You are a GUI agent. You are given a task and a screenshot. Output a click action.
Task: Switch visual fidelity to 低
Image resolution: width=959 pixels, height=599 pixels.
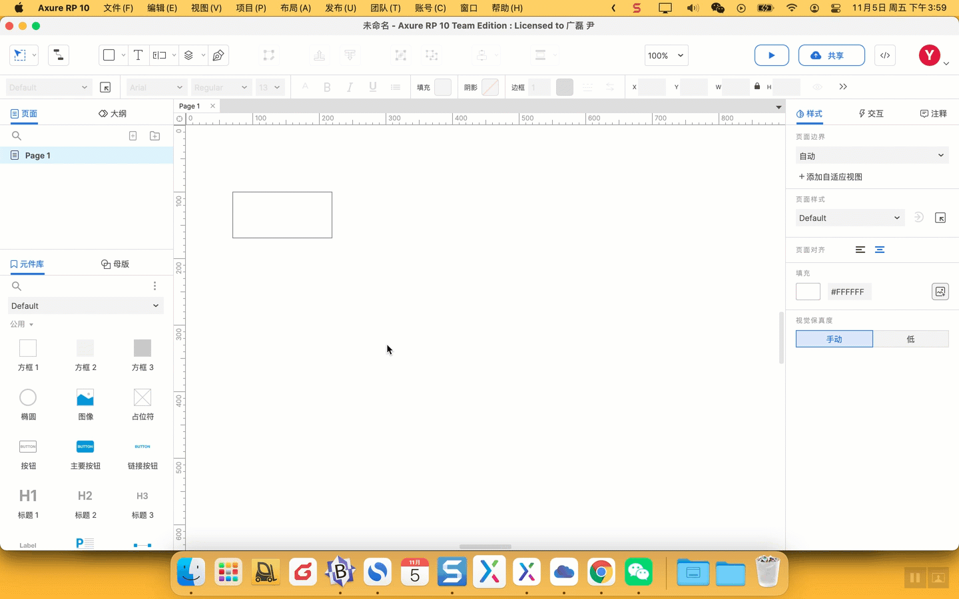tap(911, 339)
